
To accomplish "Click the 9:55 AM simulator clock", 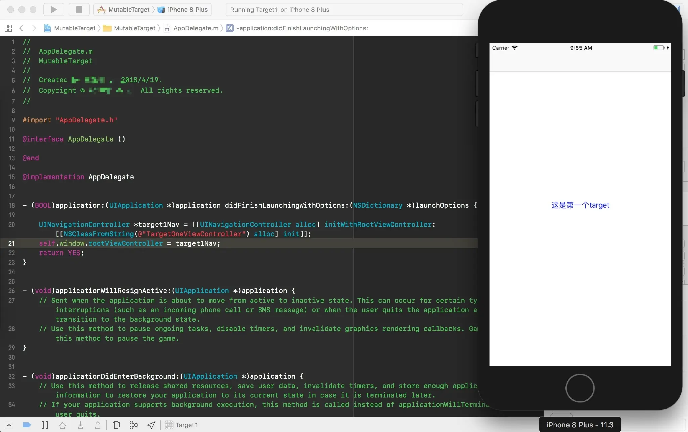I will [581, 48].
